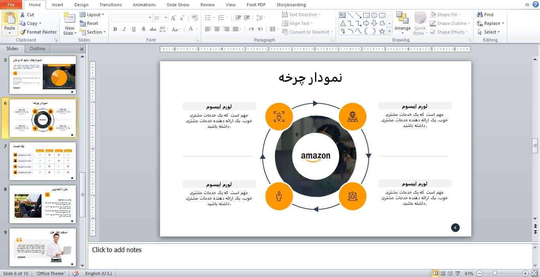The image size is (540, 277).
Task: Click the numbered list icon
Action: click(221, 18)
